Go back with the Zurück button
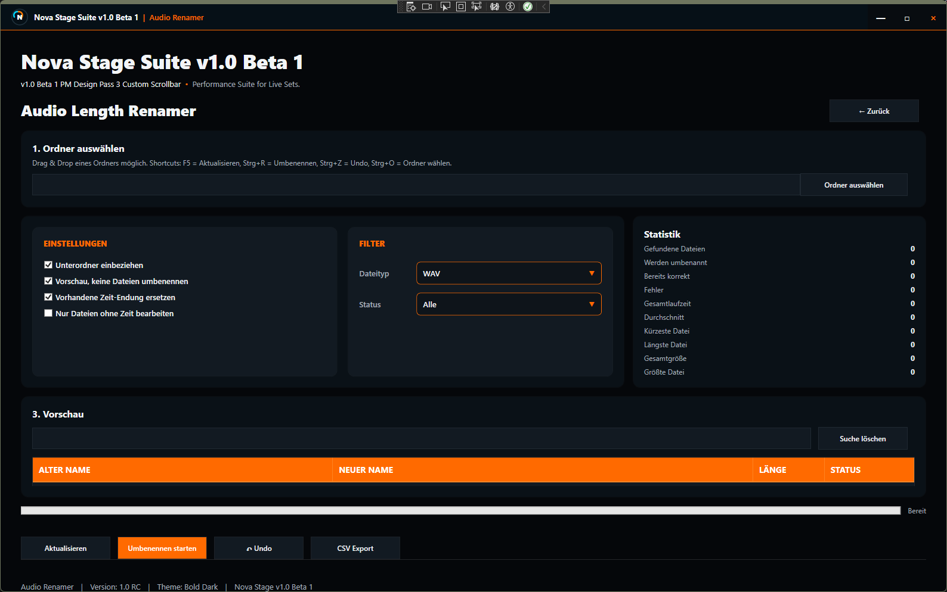 [874, 111]
